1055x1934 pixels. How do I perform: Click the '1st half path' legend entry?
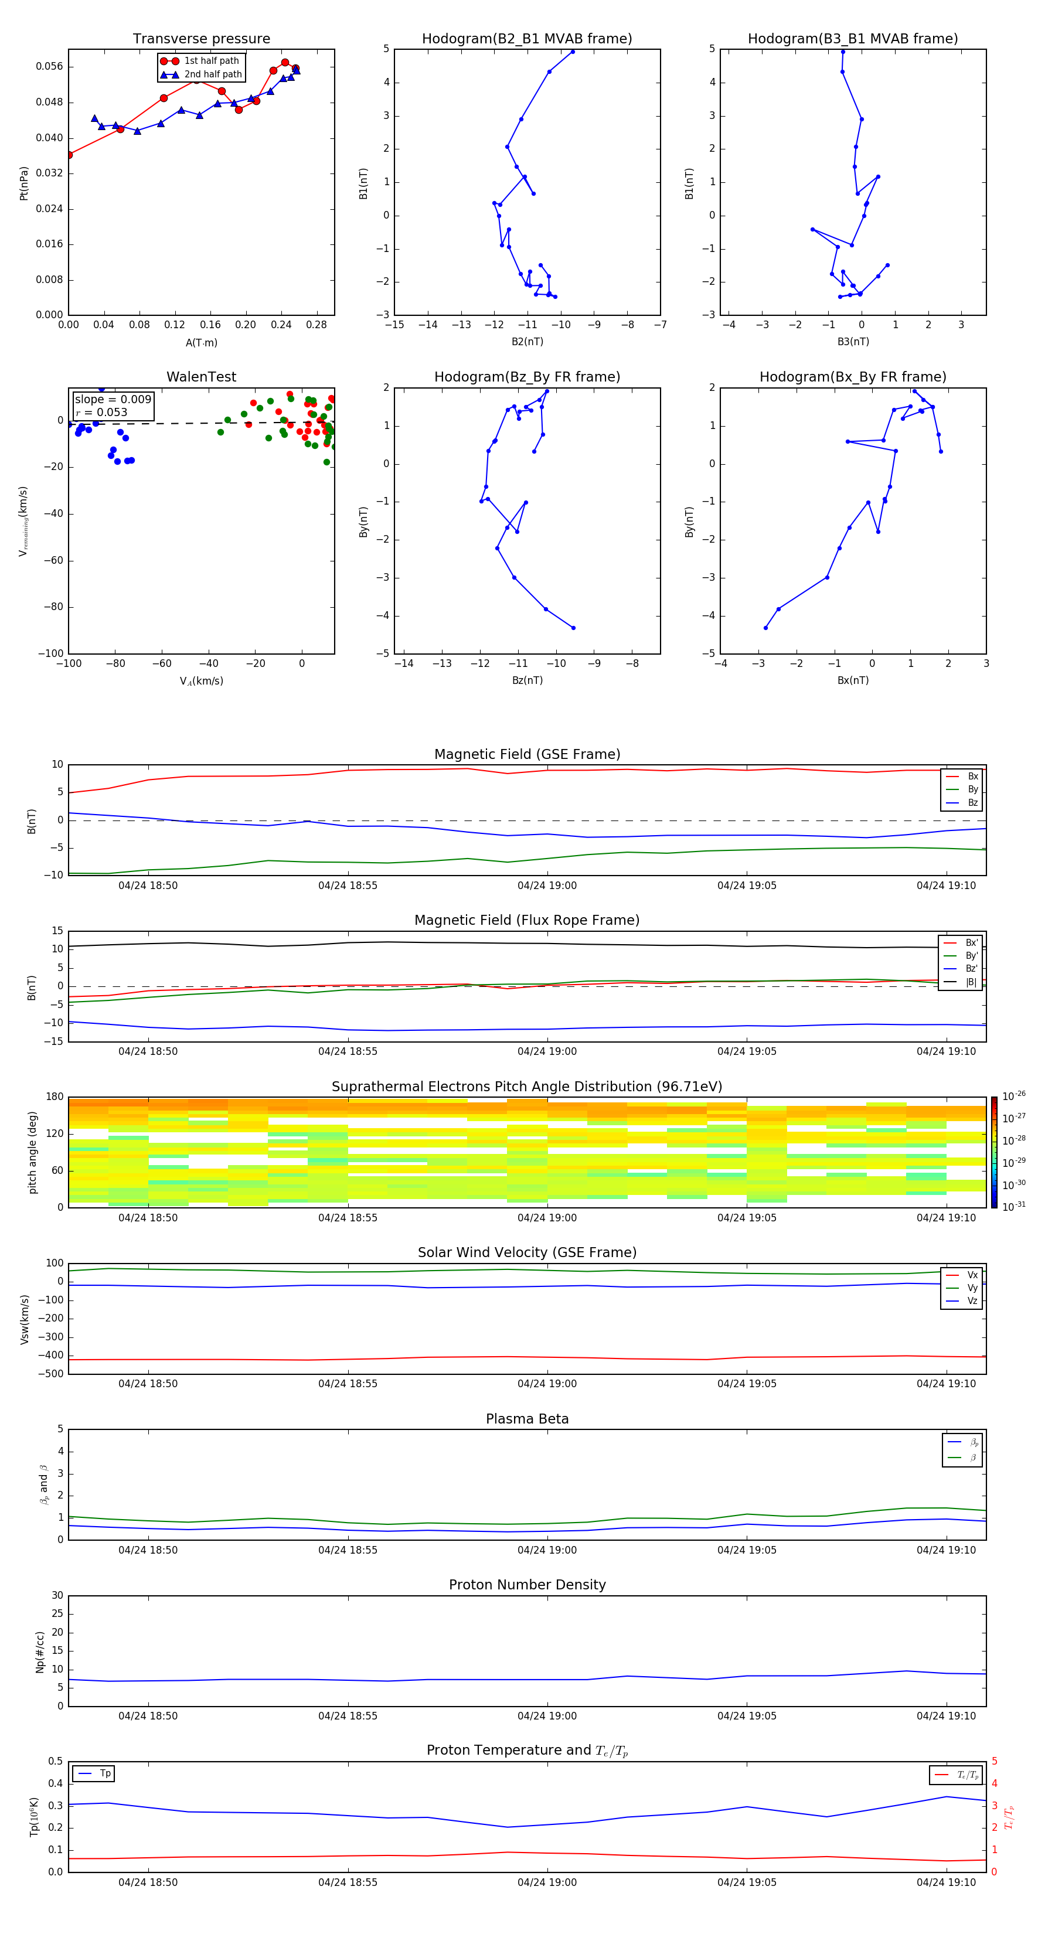200,61
